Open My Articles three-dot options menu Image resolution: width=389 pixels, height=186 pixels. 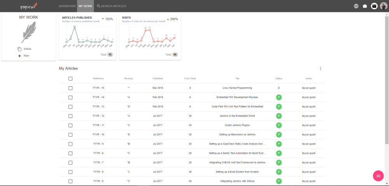point(321,68)
